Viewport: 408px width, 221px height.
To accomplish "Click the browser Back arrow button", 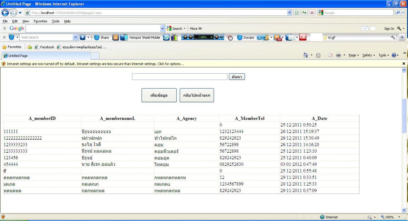I will (5, 13).
